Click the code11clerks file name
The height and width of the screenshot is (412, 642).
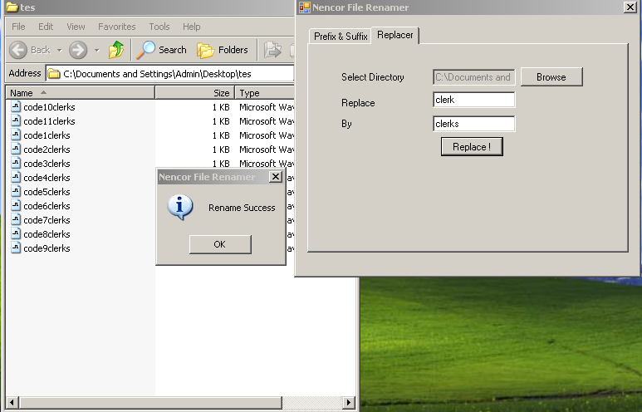click(49, 121)
